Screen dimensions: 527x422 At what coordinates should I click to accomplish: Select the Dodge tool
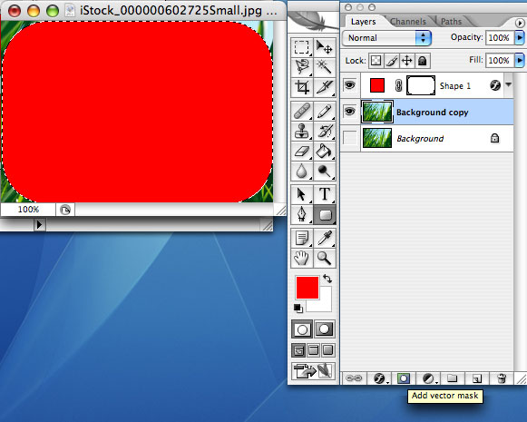(325, 172)
